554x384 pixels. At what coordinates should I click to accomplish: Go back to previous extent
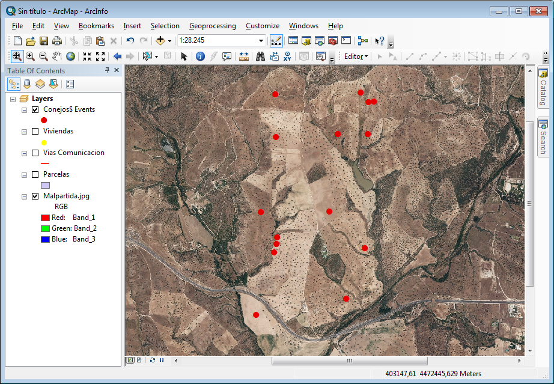[x=117, y=56]
